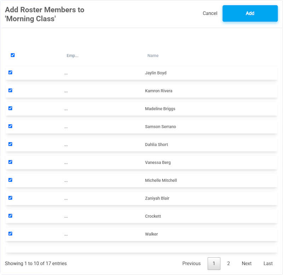
Task: Uncheck the Walker row checkbox
Action: pos(10,234)
